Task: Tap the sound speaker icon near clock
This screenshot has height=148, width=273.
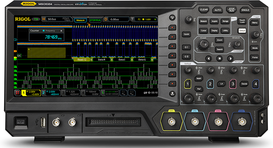Action: pyautogui.click(x=149, y=93)
